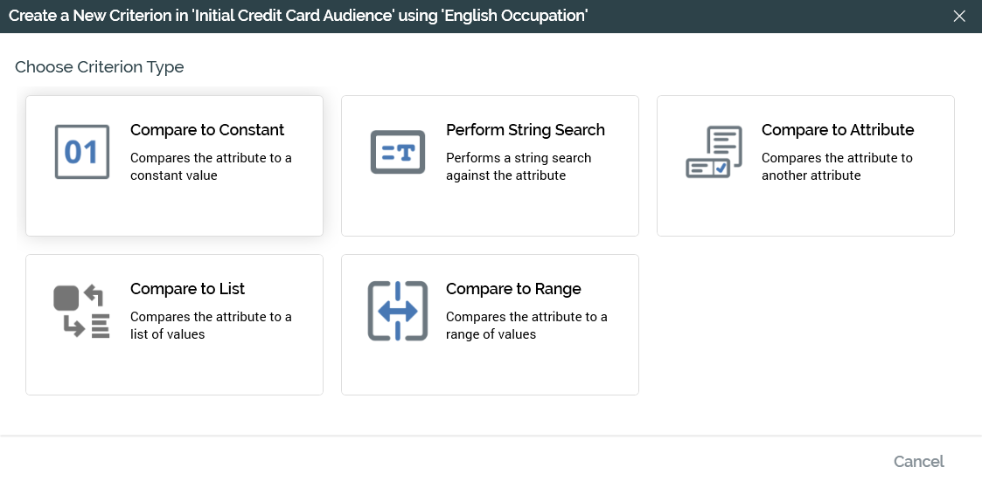Choose the 'Compare to Range' title

[513, 289]
